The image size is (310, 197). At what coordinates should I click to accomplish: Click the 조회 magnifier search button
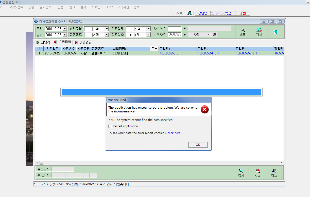pos(243,32)
